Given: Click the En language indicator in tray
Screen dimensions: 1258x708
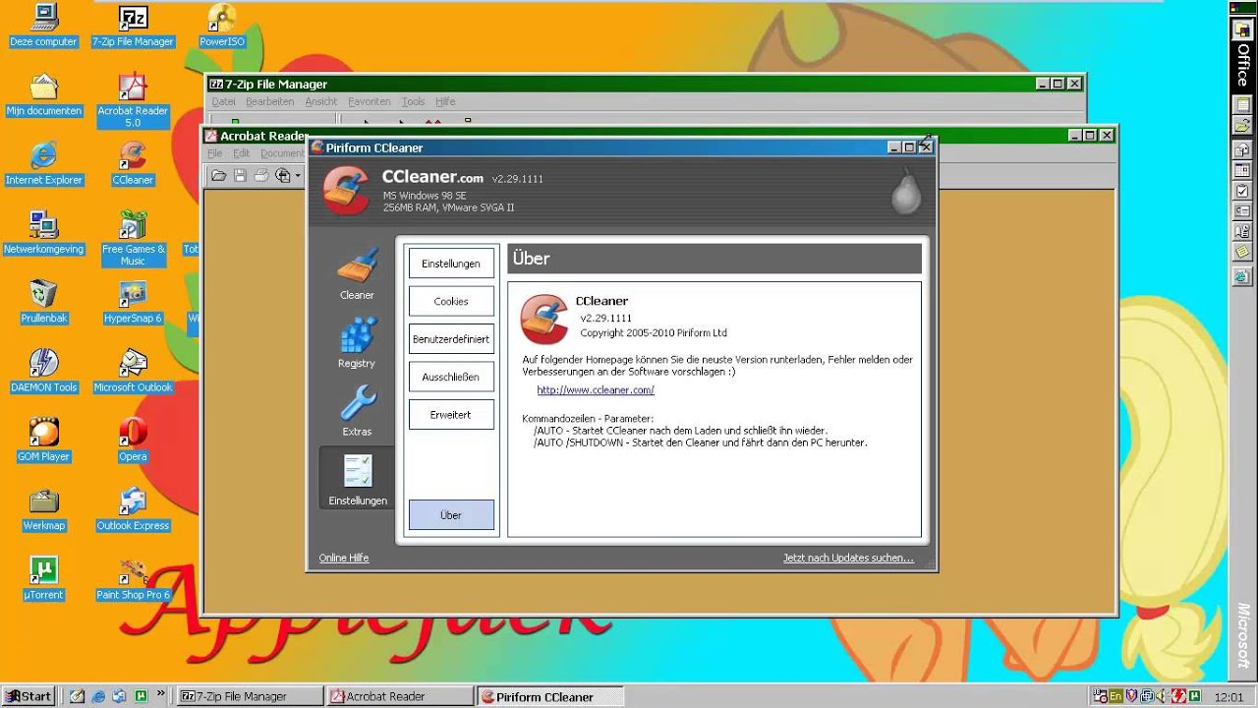Looking at the screenshot, I should coord(1115,696).
